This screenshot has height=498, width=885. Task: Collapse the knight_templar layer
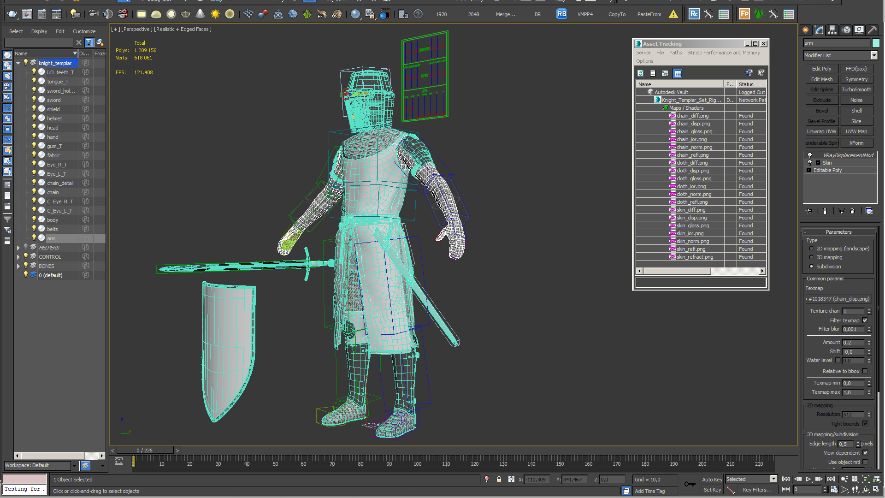click(18, 63)
